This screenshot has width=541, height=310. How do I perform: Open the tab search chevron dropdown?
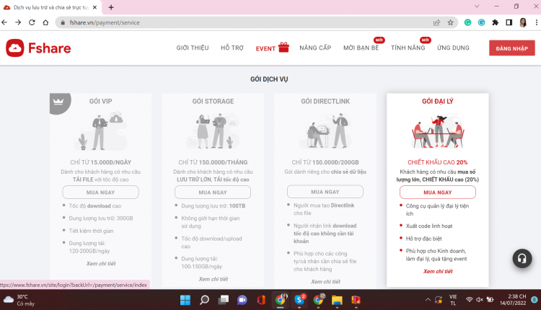pos(477,6)
